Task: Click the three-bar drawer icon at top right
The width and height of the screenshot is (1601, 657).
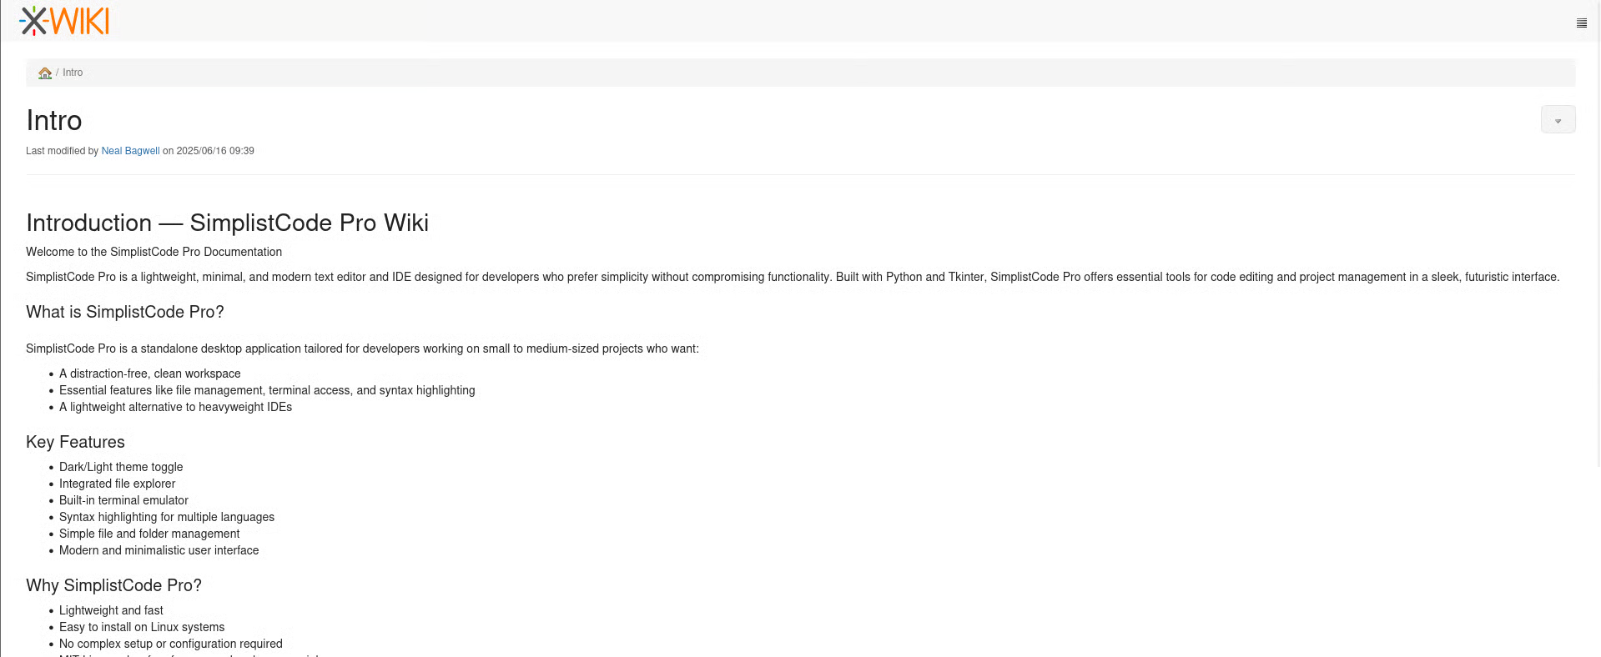Action: click(x=1581, y=23)
